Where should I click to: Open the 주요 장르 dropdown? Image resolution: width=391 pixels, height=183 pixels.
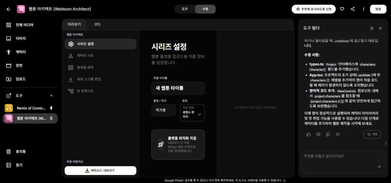pyautogui.click(x=192, y=113)
